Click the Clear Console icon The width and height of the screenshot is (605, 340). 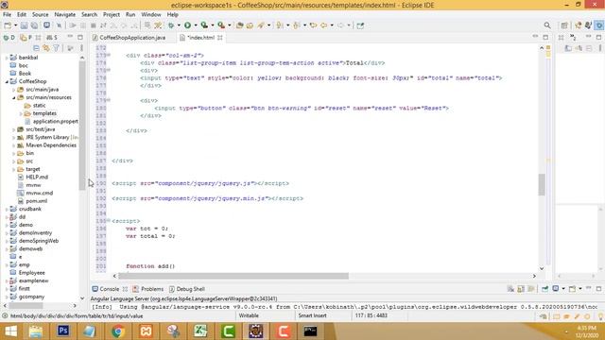click(510, 289)
